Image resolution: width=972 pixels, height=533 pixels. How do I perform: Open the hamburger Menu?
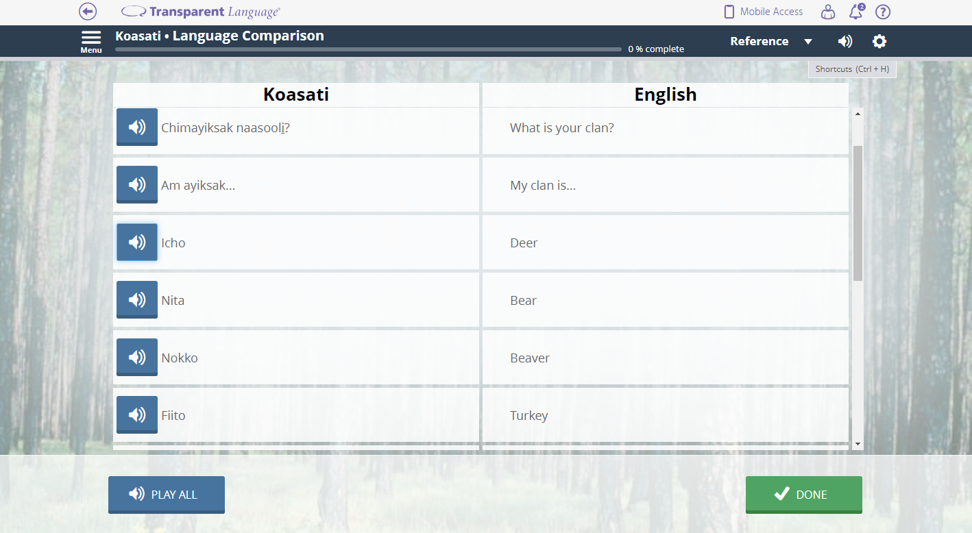91,41
